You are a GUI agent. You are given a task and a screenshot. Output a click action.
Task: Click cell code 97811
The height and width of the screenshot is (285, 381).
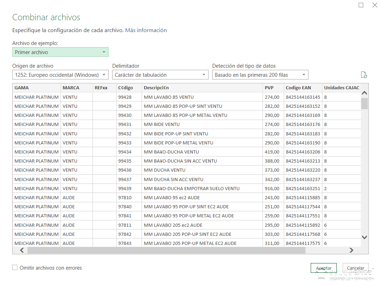coord(129,225)
